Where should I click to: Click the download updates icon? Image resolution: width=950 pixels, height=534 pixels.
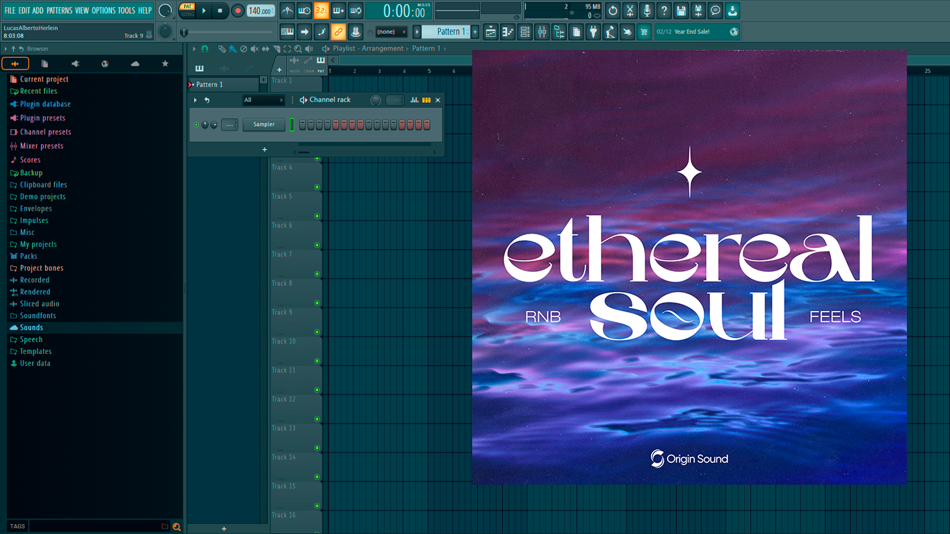[x=732, y=10]
